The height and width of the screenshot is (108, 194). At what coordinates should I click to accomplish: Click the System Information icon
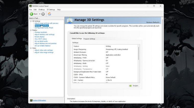coord(31,100)
